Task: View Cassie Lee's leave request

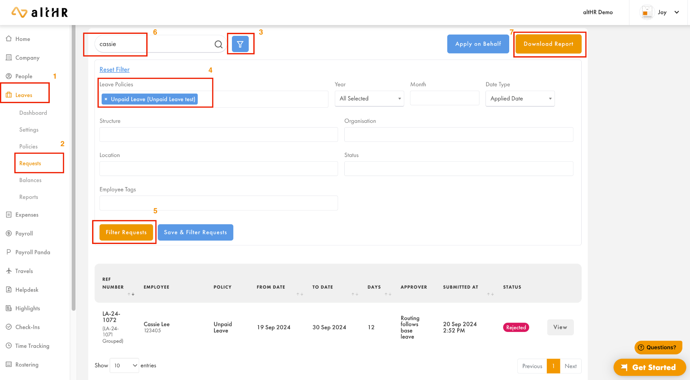Action: point(560,327)
